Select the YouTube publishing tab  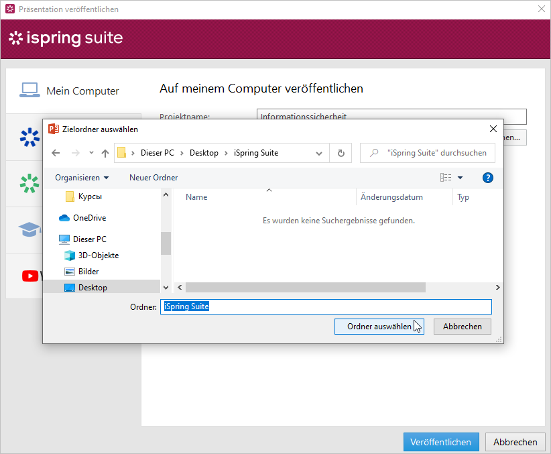coord(30,276)
